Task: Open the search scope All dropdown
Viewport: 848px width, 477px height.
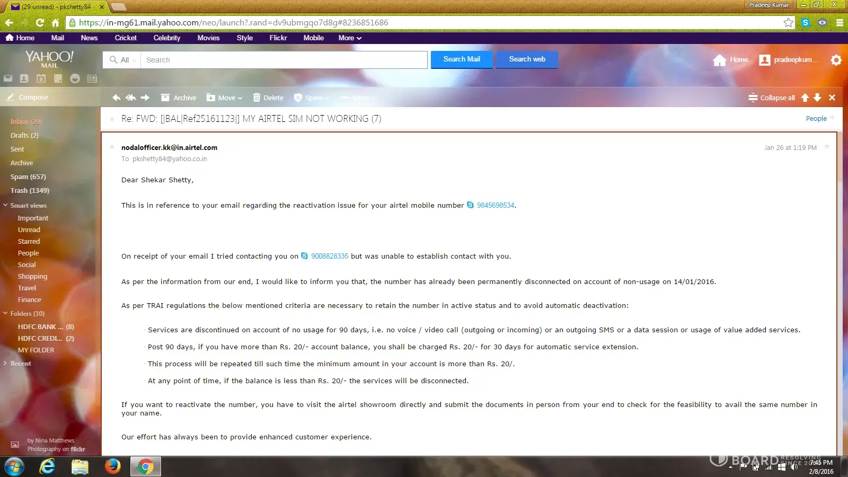Action: coord(122,60)
